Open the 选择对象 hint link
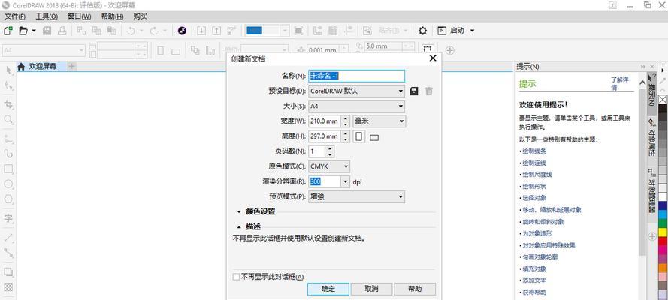668x300 pixels. (533, 198)
